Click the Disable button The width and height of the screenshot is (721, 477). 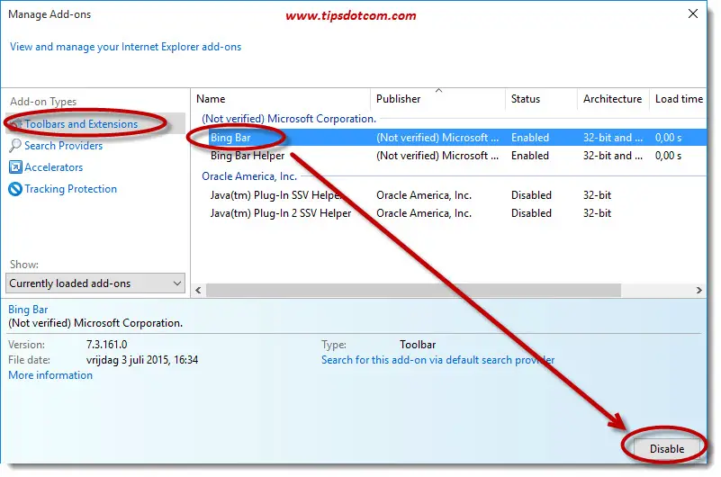point(667,448)
